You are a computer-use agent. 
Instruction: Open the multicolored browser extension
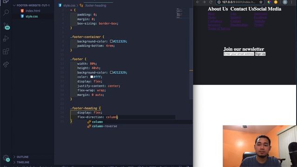(x=269, y=2)
